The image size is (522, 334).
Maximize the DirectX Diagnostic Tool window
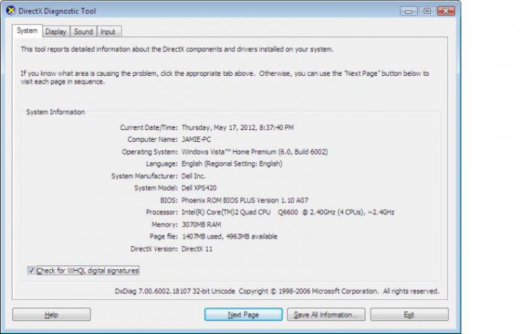[427, 11]
